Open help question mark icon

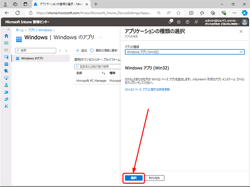188,22
